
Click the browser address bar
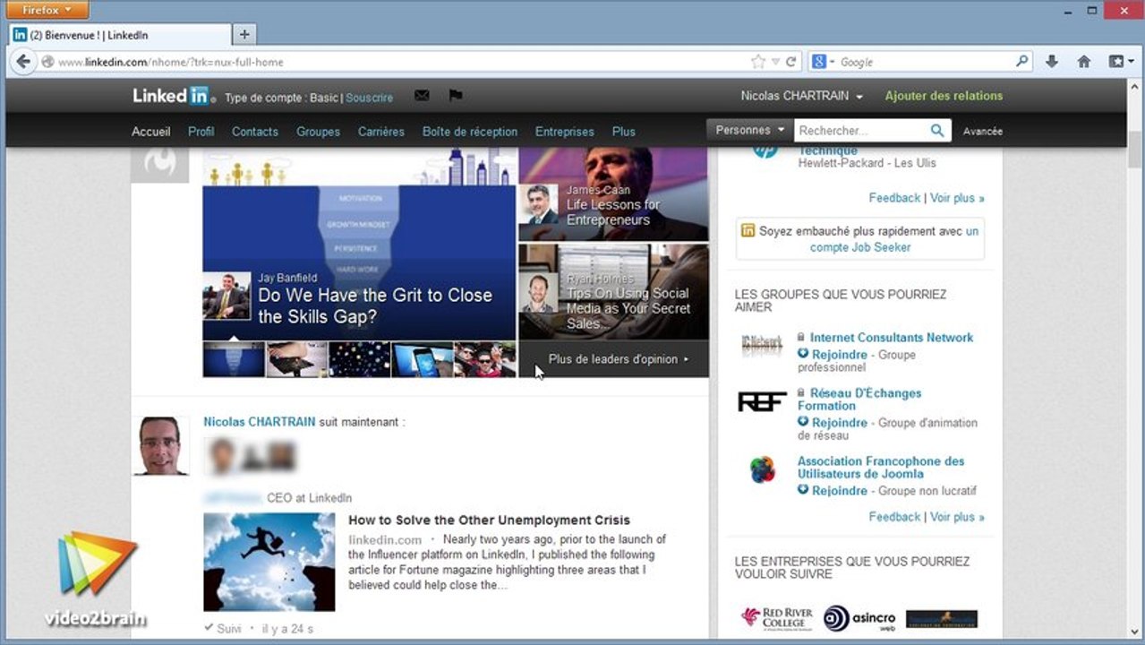pyautogui.click(x=403, y=62)
